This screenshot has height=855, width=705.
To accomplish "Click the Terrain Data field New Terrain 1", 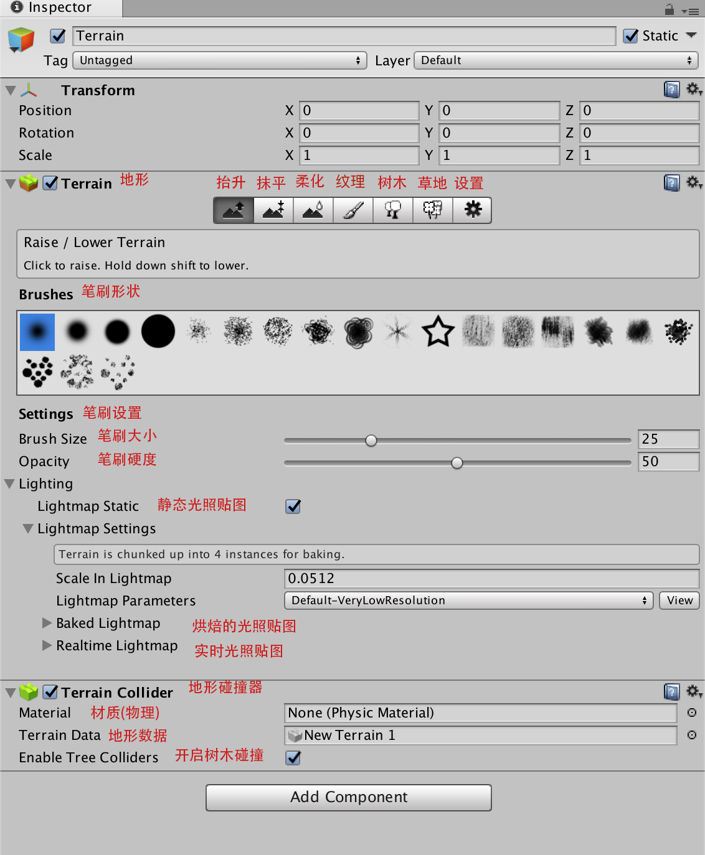I will [x=481, y=736].
